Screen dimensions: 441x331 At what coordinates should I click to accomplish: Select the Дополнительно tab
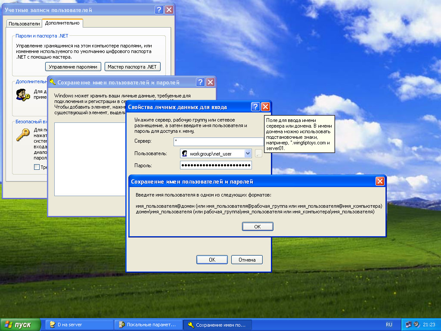pyautogui.click(x=62, y=23)
